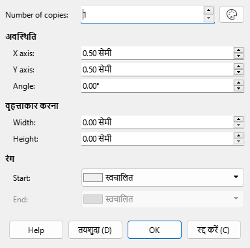
Task: Click the X axis value field
Action: (x=158, y=53)
